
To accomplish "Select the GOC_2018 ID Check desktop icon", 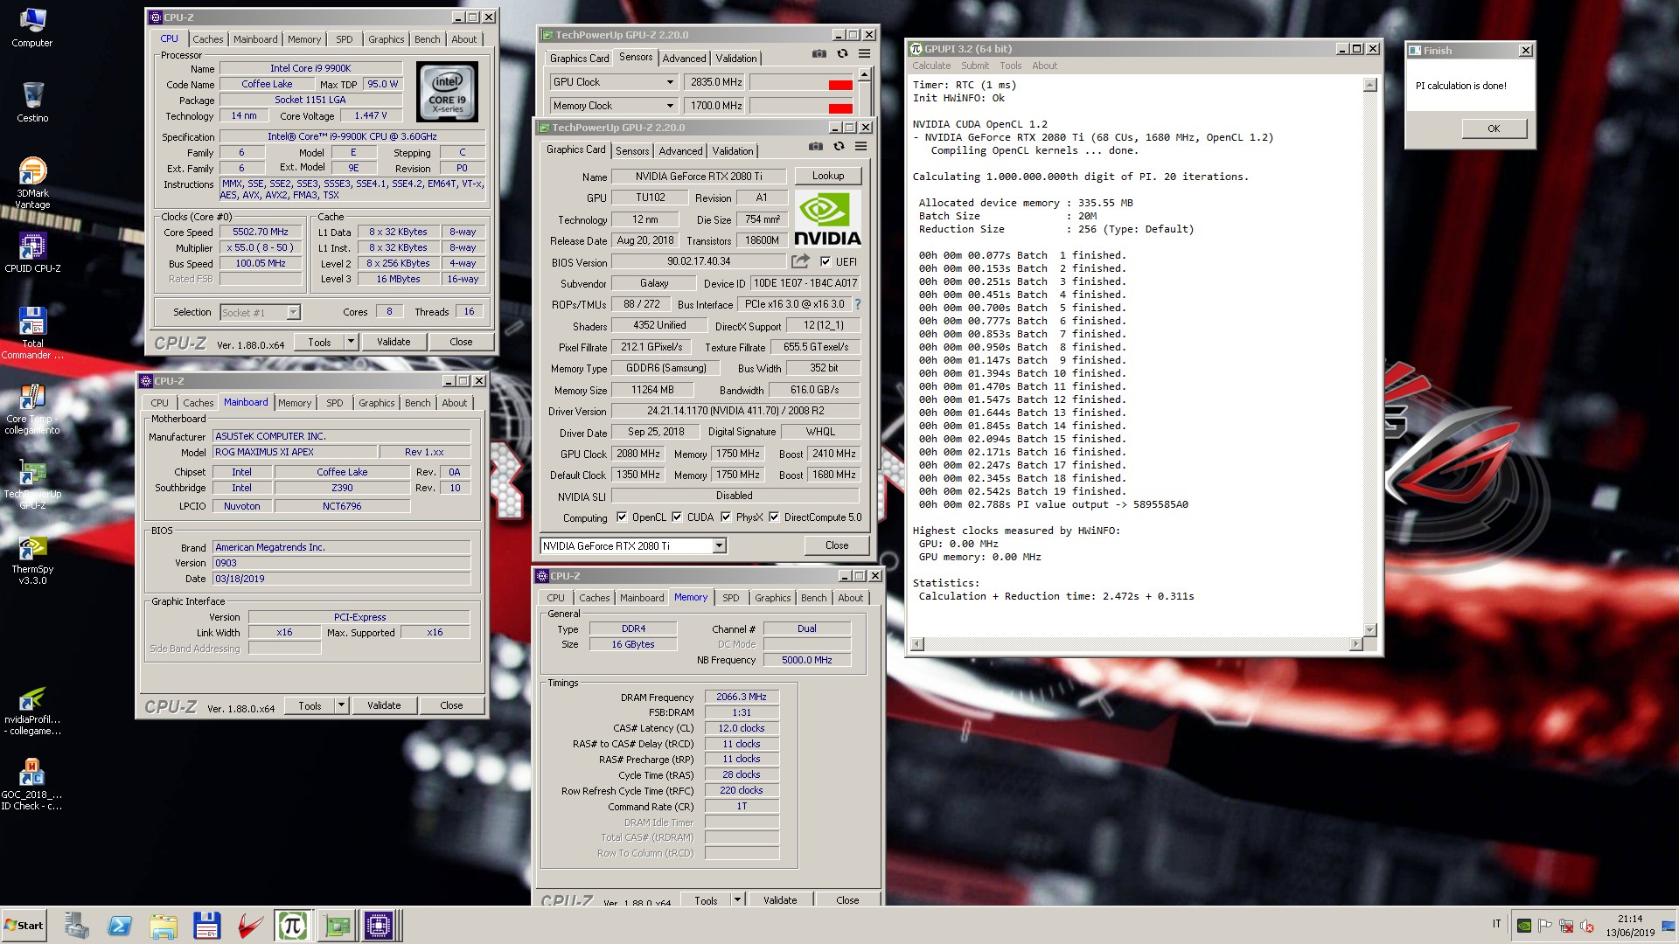I will coord(32,785).
